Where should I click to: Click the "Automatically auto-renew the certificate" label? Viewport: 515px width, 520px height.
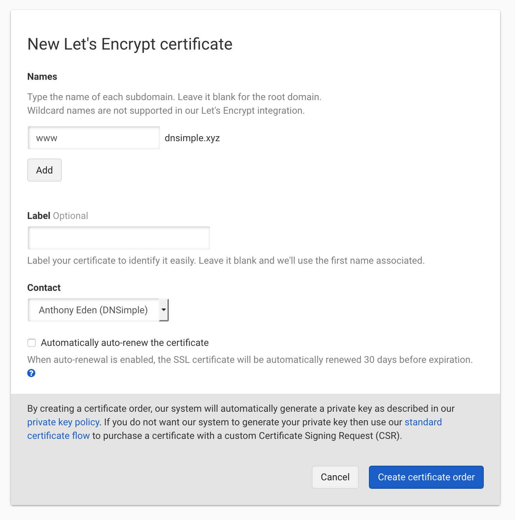[x=125, y=343]
